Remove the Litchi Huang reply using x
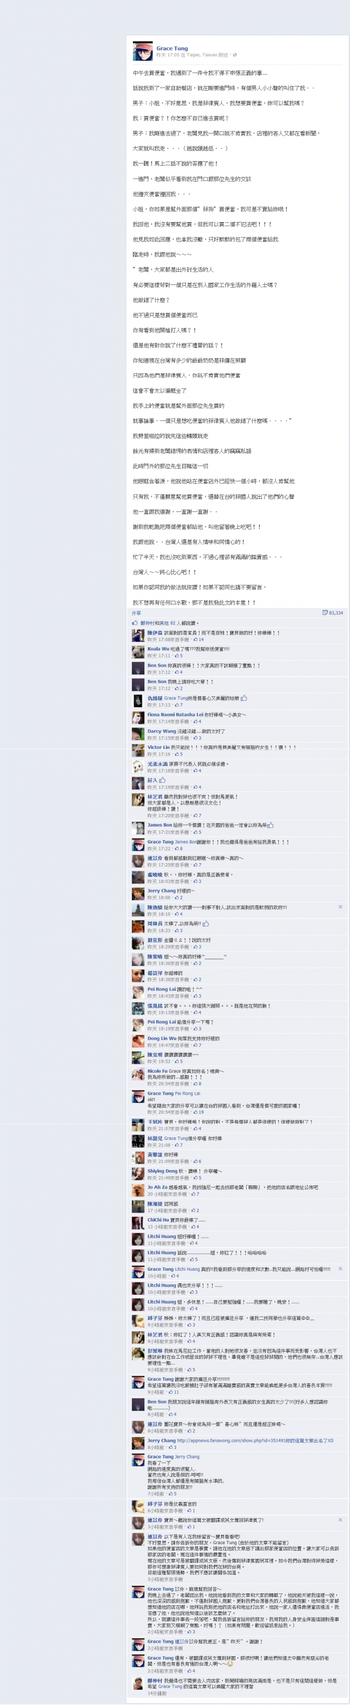This screenshot has height=1705, width=350. coord(340,1269)
